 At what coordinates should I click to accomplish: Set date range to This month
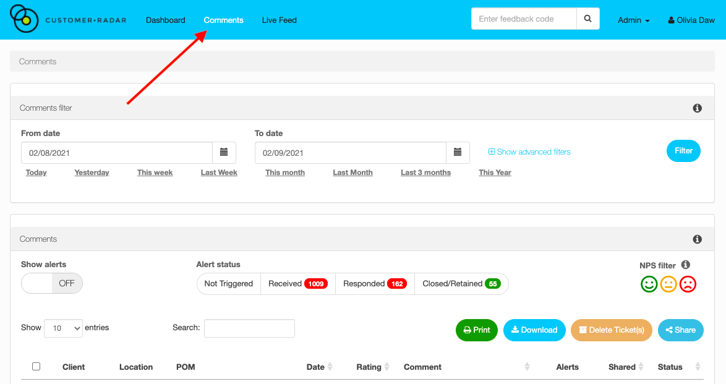tap(285, 173)
